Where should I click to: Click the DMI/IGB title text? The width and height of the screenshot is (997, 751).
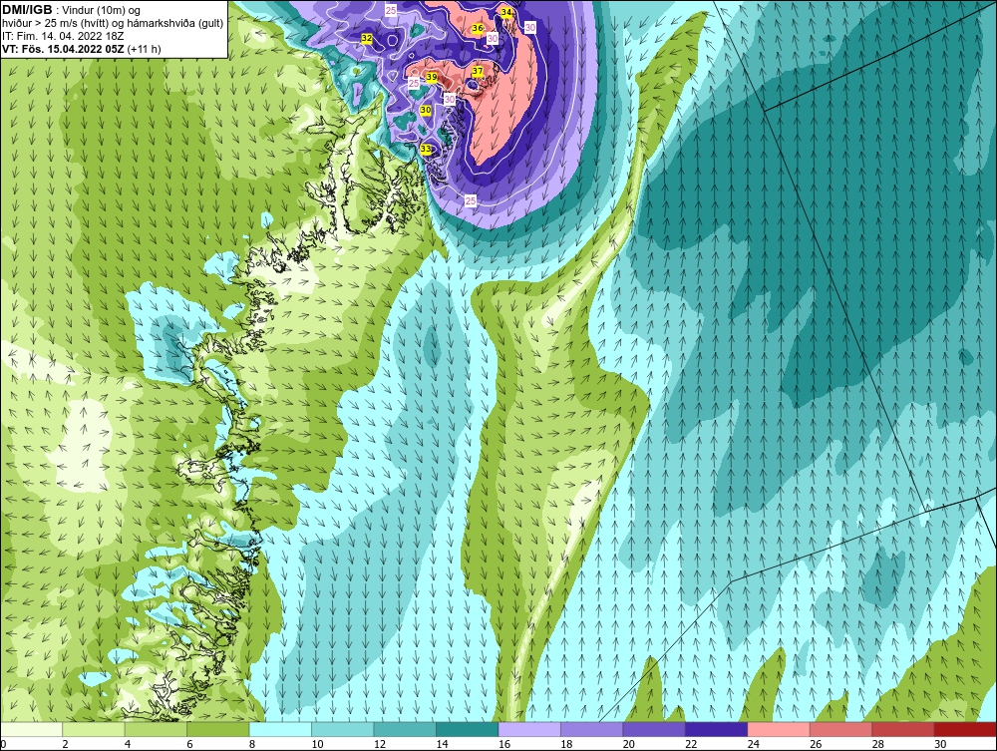coord(27,10)
